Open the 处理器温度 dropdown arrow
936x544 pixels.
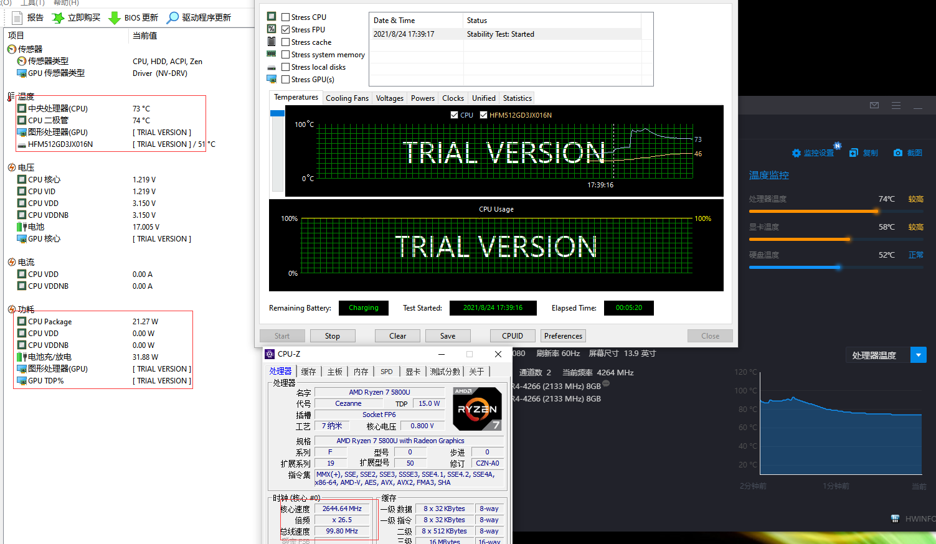(919, 355)
